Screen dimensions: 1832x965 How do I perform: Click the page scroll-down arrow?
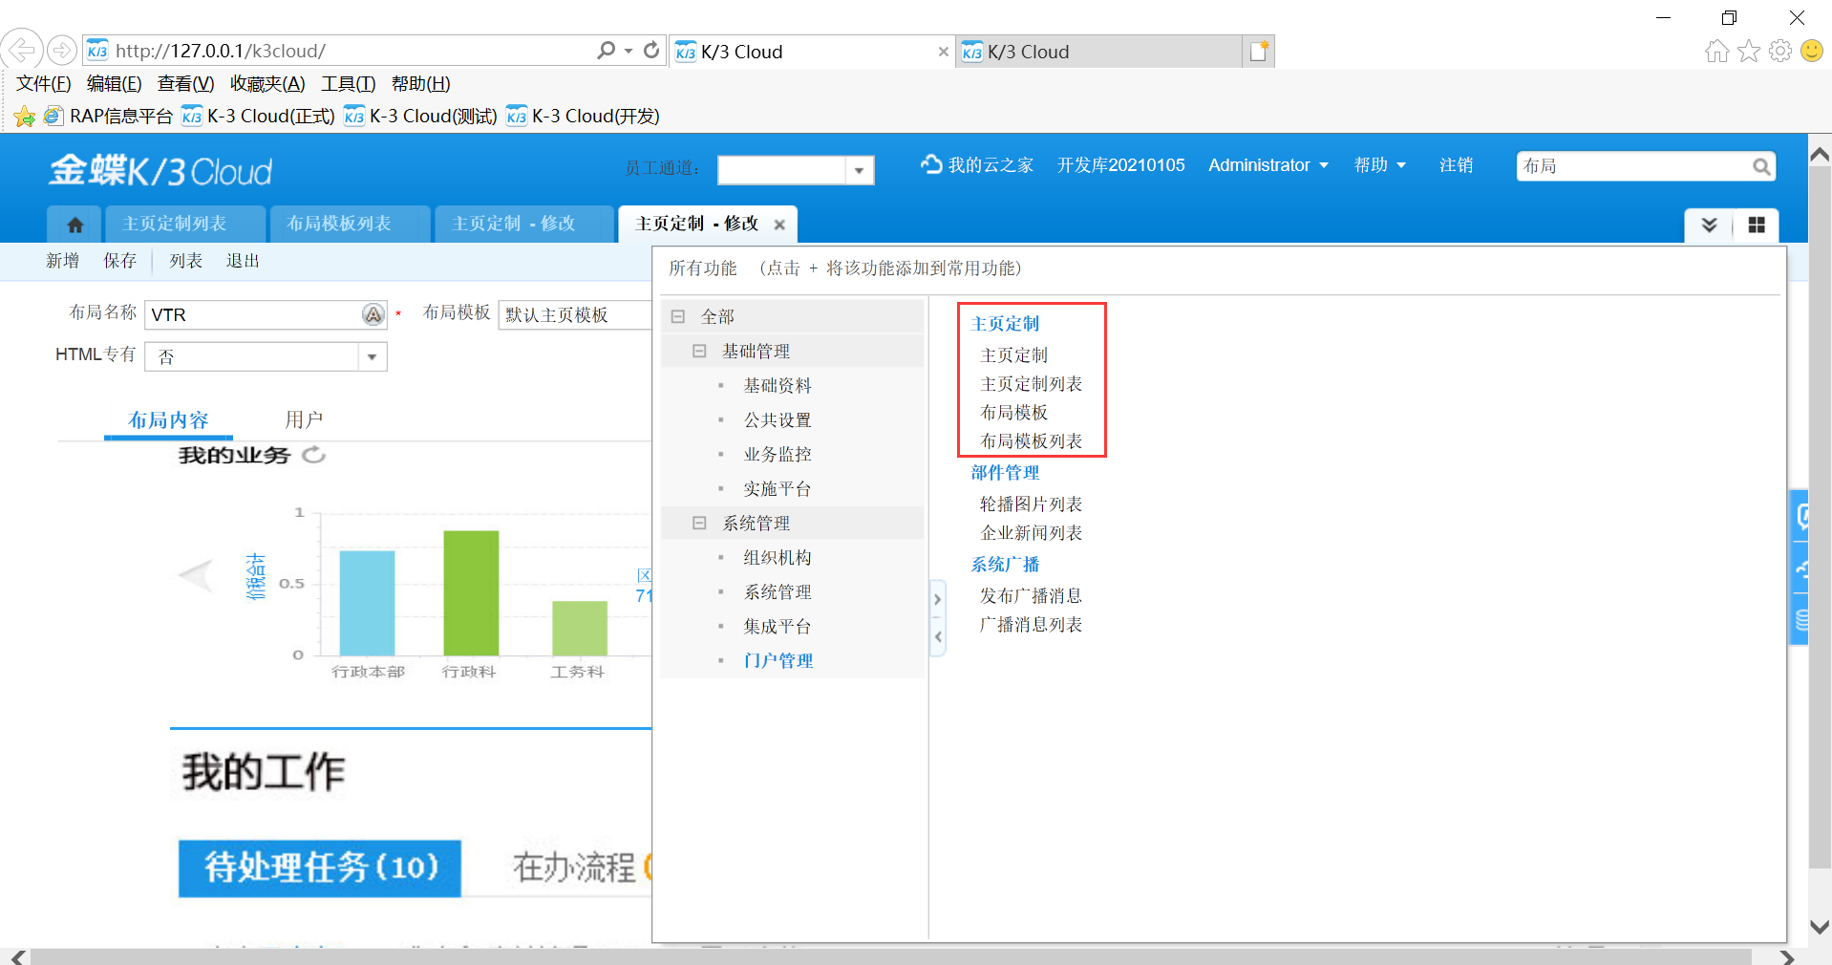click(1820, 927)
